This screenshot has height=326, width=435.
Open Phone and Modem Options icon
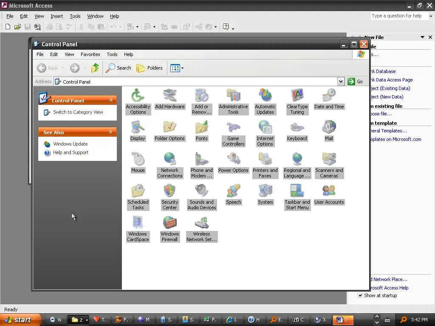(201, 165)
